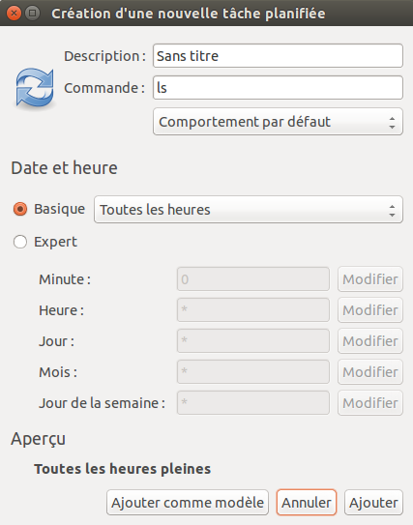
Task: Open the Comportement par défaut dropdown
Action: click(278, 122)
